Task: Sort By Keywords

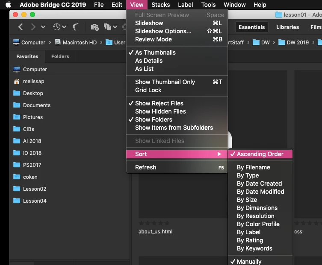Action: (x=260, y=248)
